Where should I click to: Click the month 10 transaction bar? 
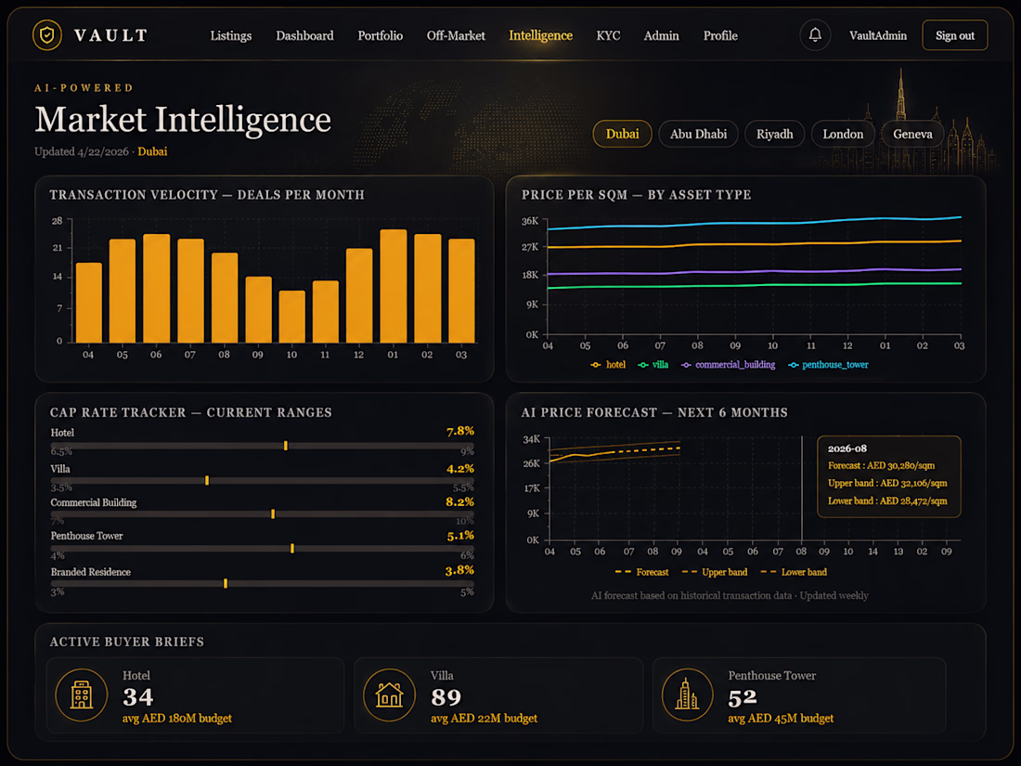click(x=291, y=317)
